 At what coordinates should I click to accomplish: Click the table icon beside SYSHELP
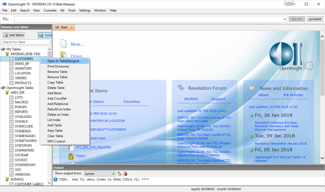tap(12, 122)
